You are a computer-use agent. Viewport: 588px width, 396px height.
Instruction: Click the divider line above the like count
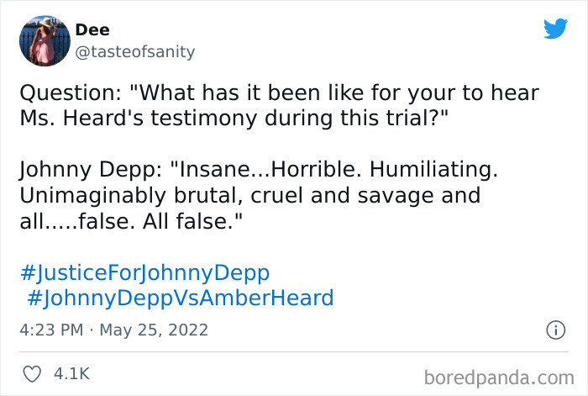(294, 352)
